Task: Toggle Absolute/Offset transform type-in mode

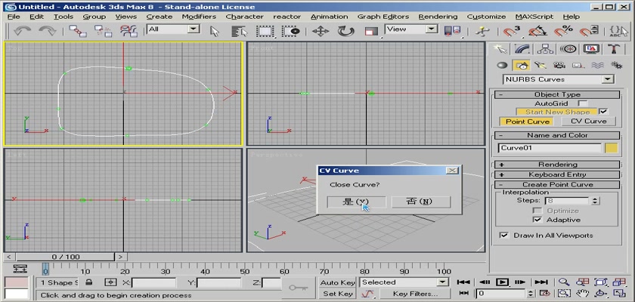Action: (x=110, y=282)
